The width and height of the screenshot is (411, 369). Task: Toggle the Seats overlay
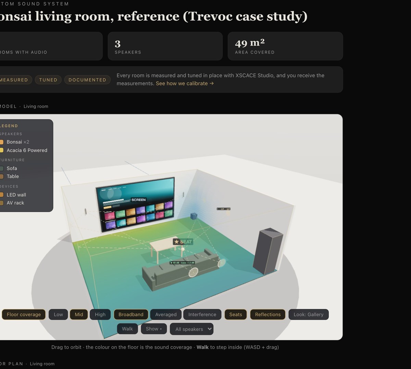click(236, 314)
